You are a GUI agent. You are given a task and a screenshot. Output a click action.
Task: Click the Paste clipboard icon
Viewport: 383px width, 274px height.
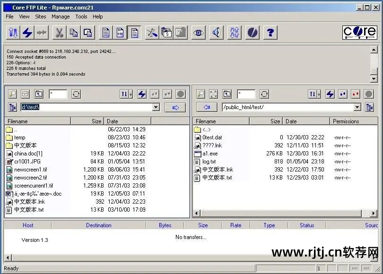[x=87, y=33]
